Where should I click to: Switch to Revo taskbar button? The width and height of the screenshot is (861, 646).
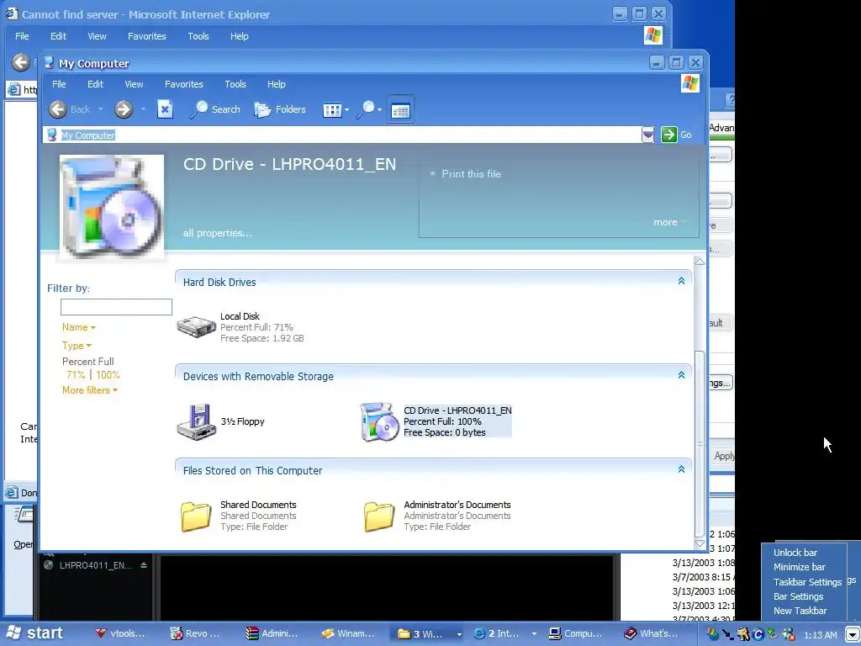pos(194,634)
